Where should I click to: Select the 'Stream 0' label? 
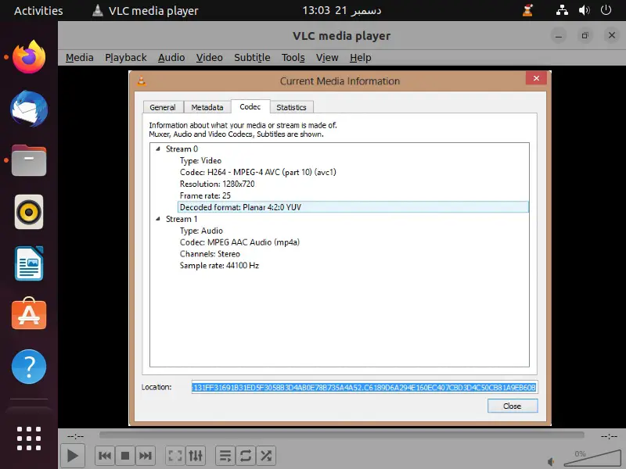182,149
